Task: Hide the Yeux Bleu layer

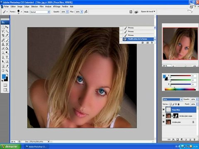Action: [x=164, y=110]
